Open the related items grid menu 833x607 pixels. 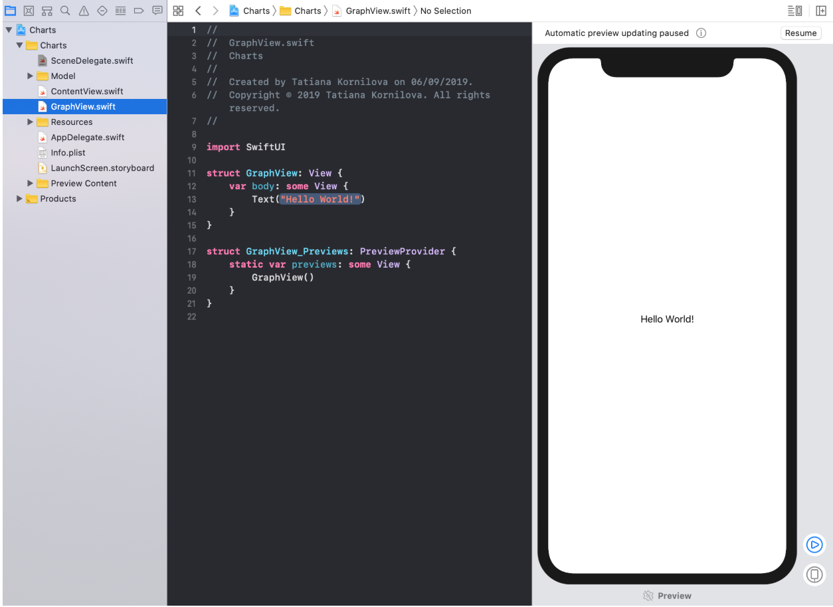[x=178, y=11]
